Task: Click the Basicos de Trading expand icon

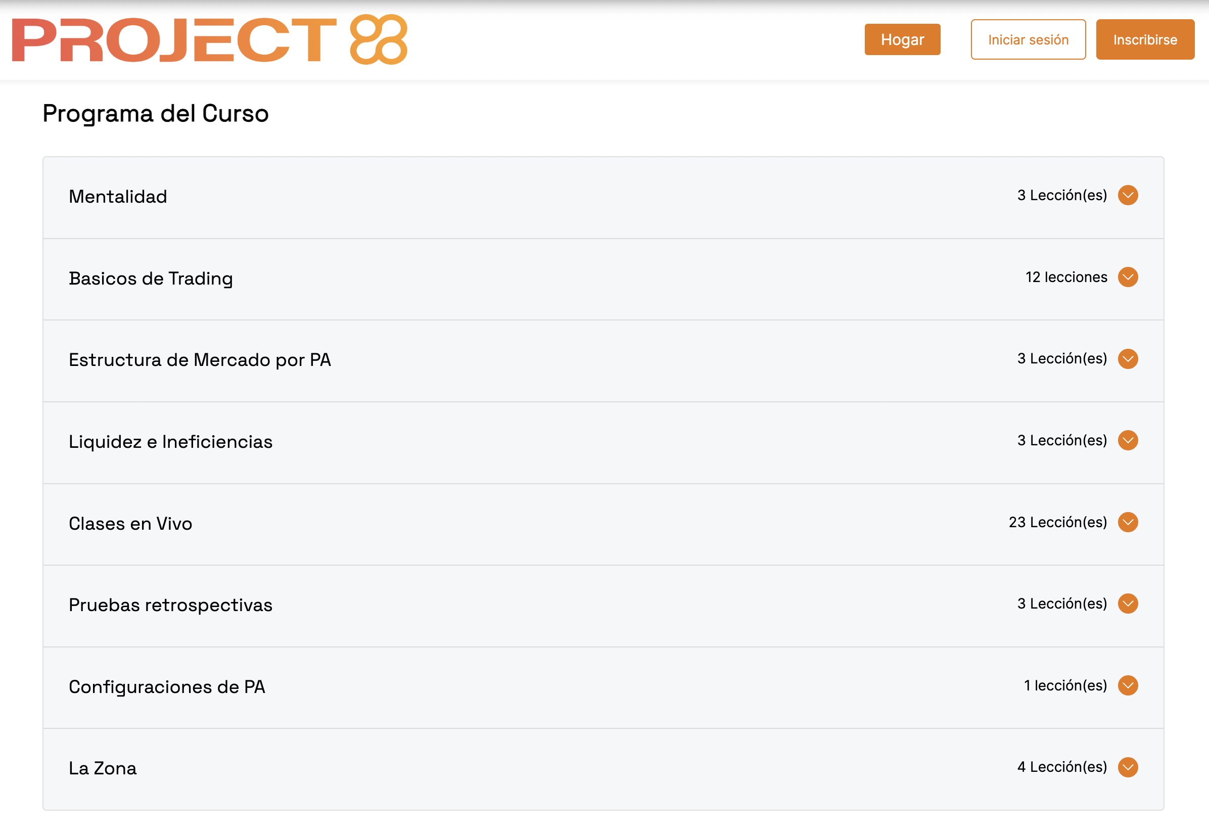Action: pos(1128,277)
